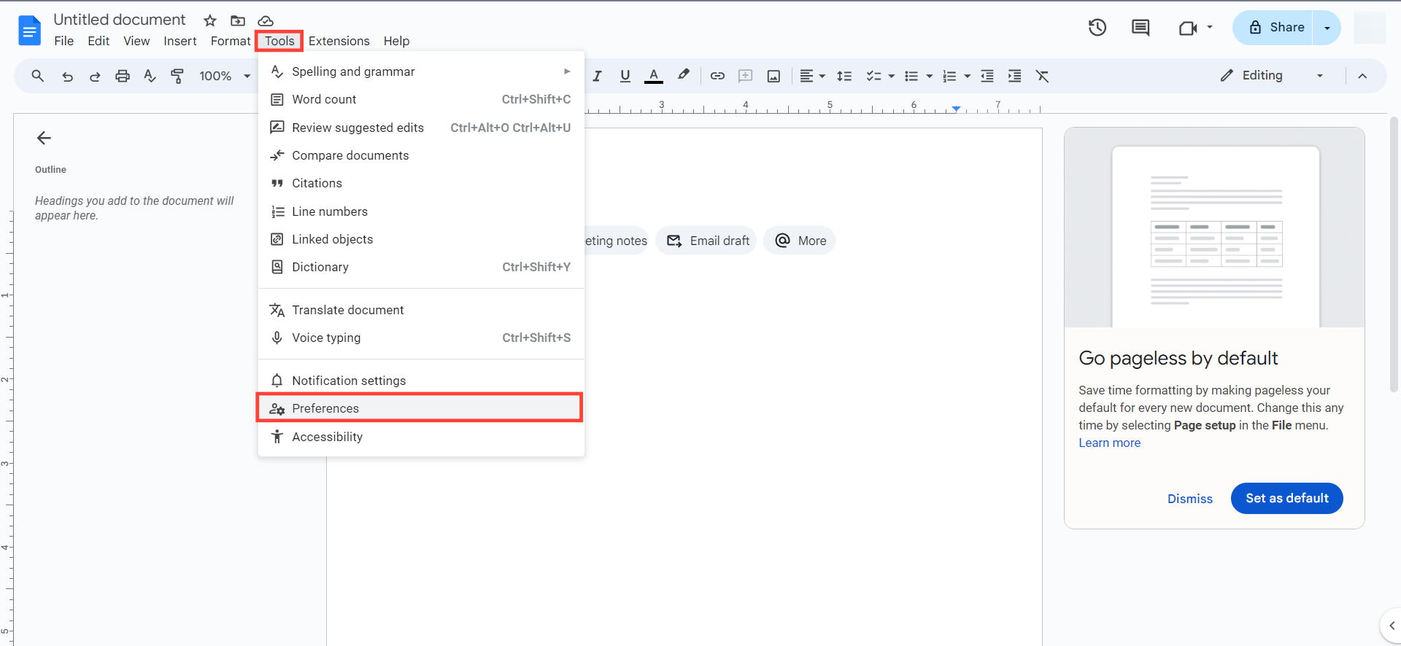The width and height of the screenshot is (1401, 646).
Task: Open Preferences
Action: pyautogui.click(x=421, y=408)
